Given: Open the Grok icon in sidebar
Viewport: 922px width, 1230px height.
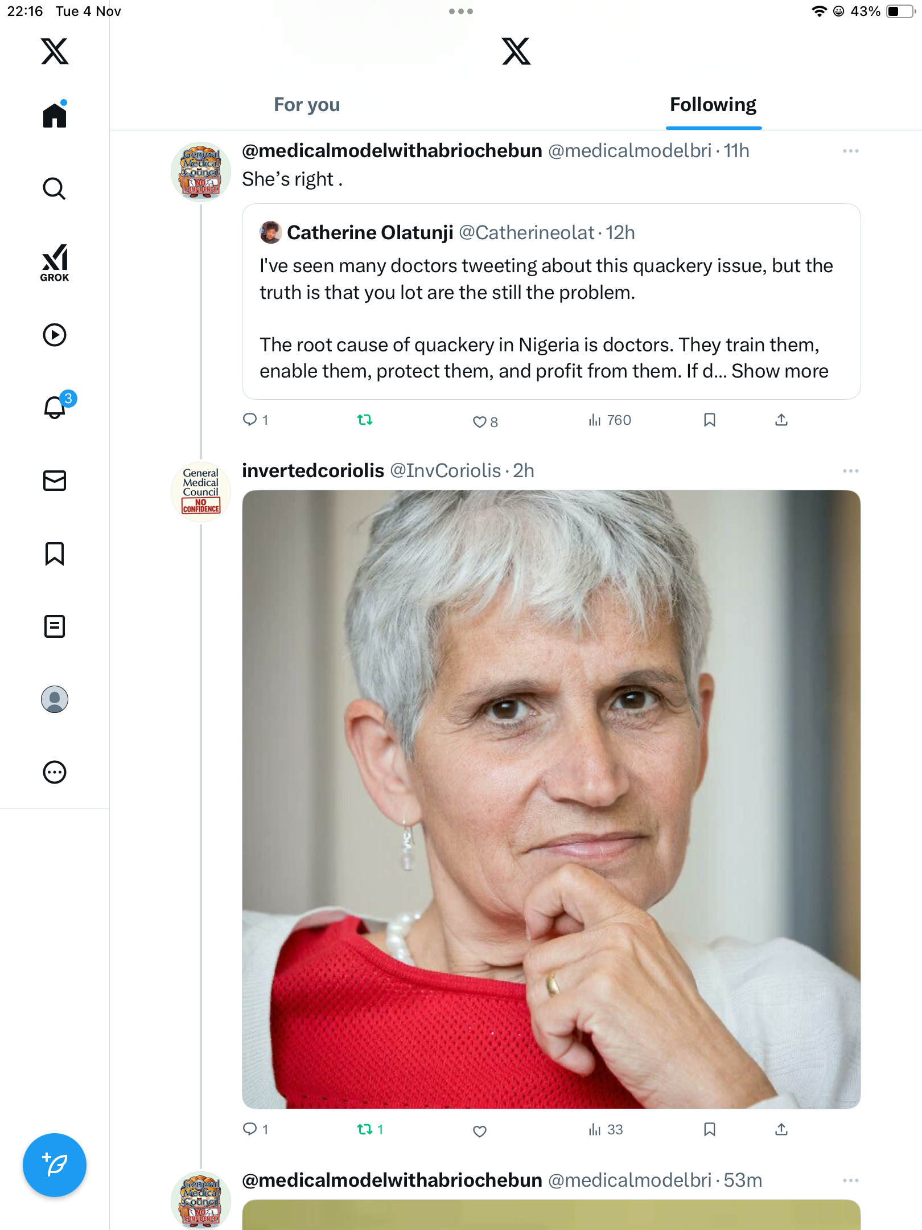Looking at the screenshot, I should coord(55,263).
